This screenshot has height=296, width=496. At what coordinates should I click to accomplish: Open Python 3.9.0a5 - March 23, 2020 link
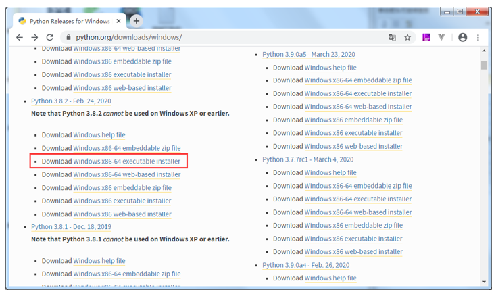(308, 54)
